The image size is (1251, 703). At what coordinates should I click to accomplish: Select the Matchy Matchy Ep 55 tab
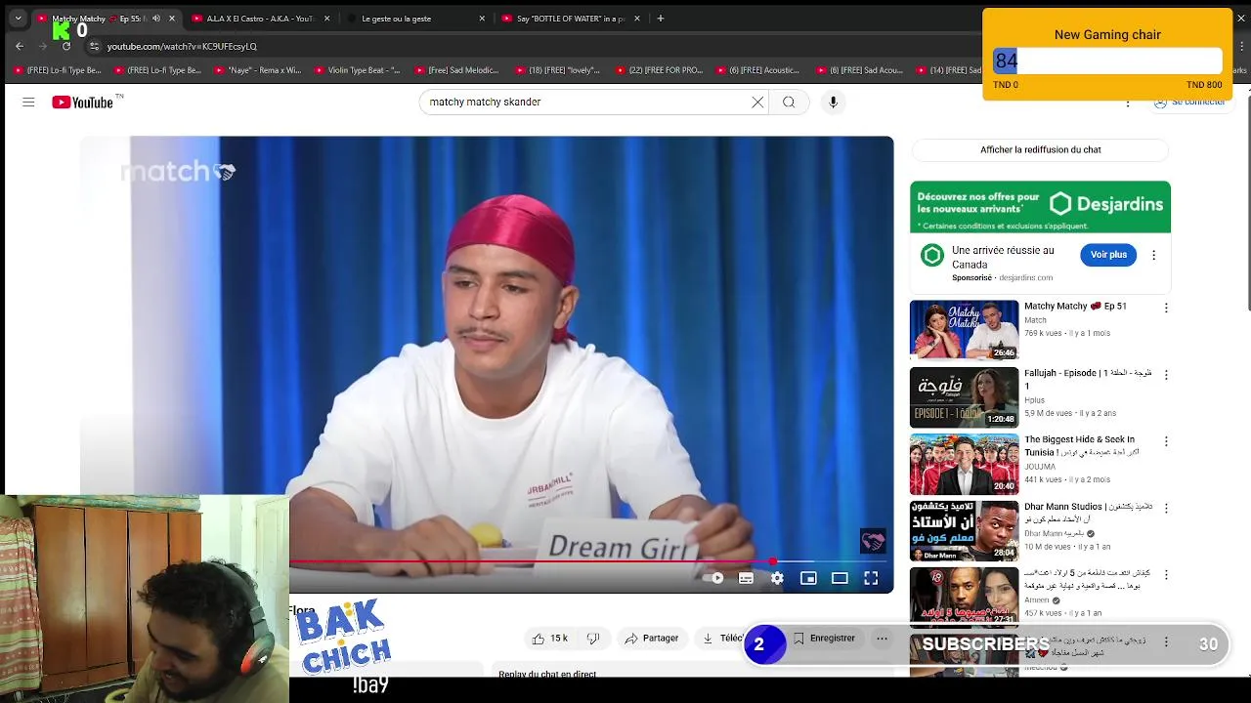coord(96,19)
